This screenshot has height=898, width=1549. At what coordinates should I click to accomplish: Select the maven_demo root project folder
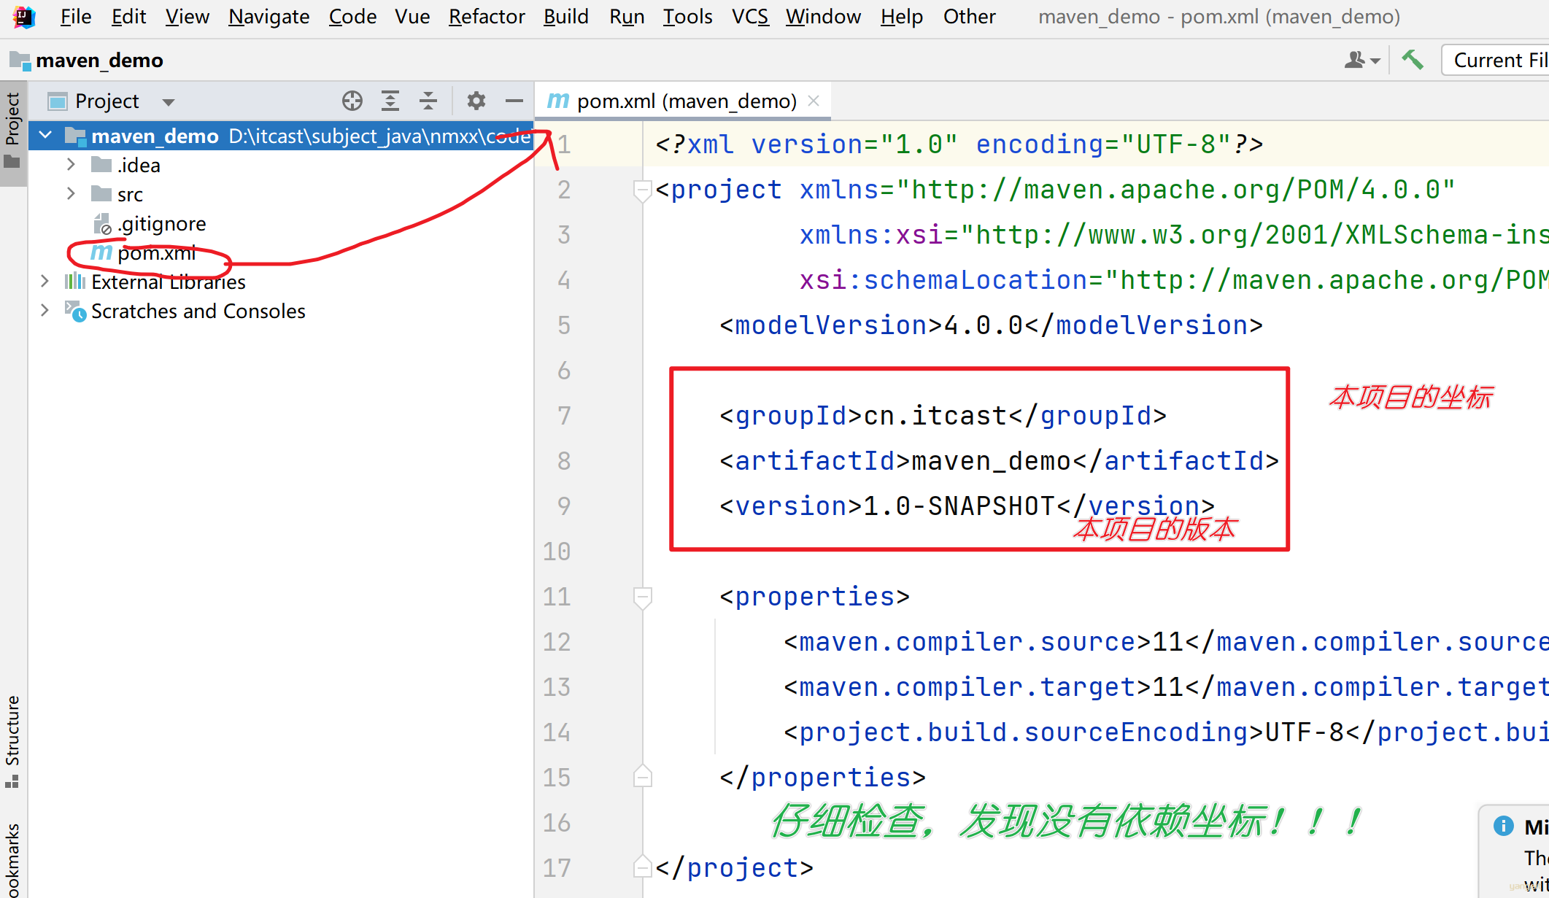coord(281,136)
